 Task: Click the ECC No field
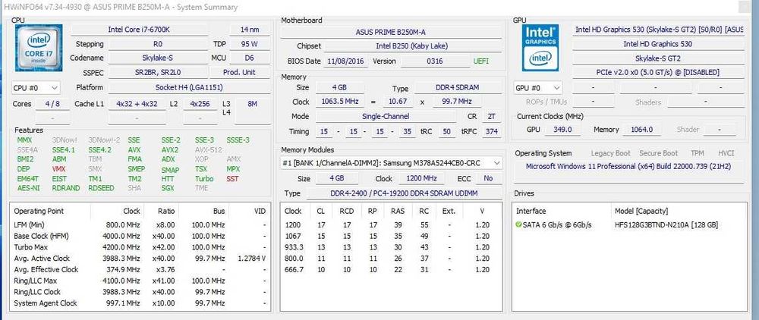[x=488, y=178]
